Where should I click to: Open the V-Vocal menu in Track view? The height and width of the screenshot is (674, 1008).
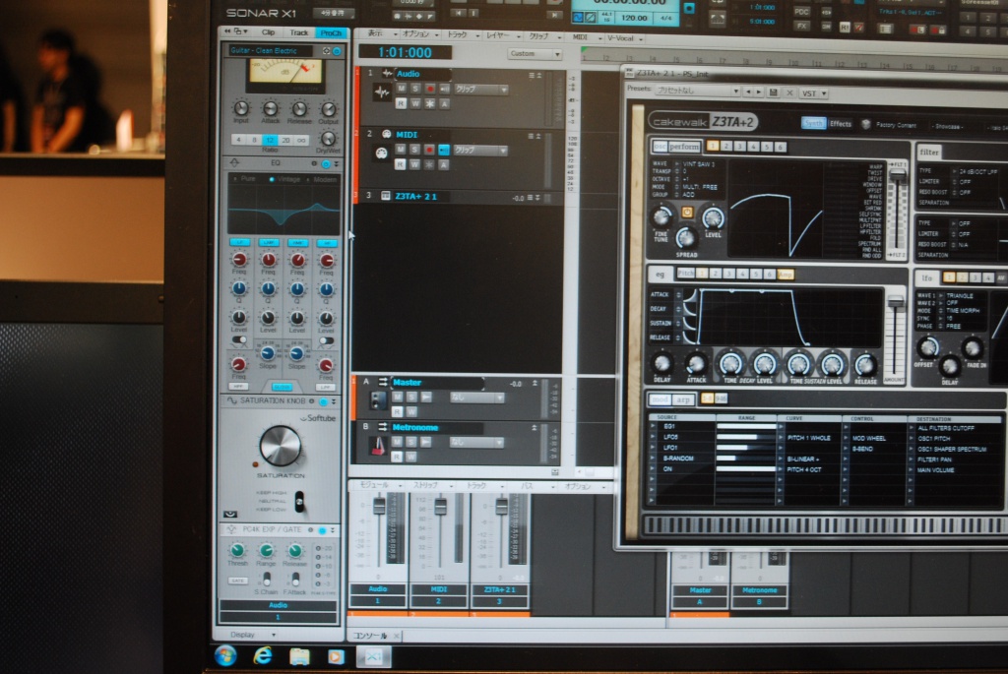[624, 38]
